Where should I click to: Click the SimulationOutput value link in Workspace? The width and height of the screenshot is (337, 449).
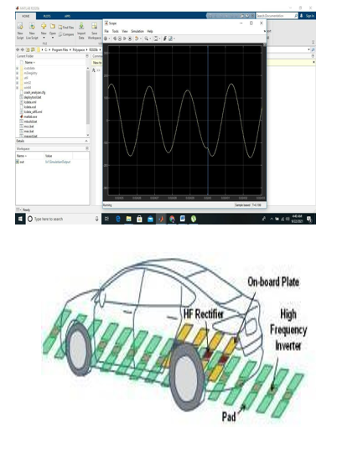point(58,162)
